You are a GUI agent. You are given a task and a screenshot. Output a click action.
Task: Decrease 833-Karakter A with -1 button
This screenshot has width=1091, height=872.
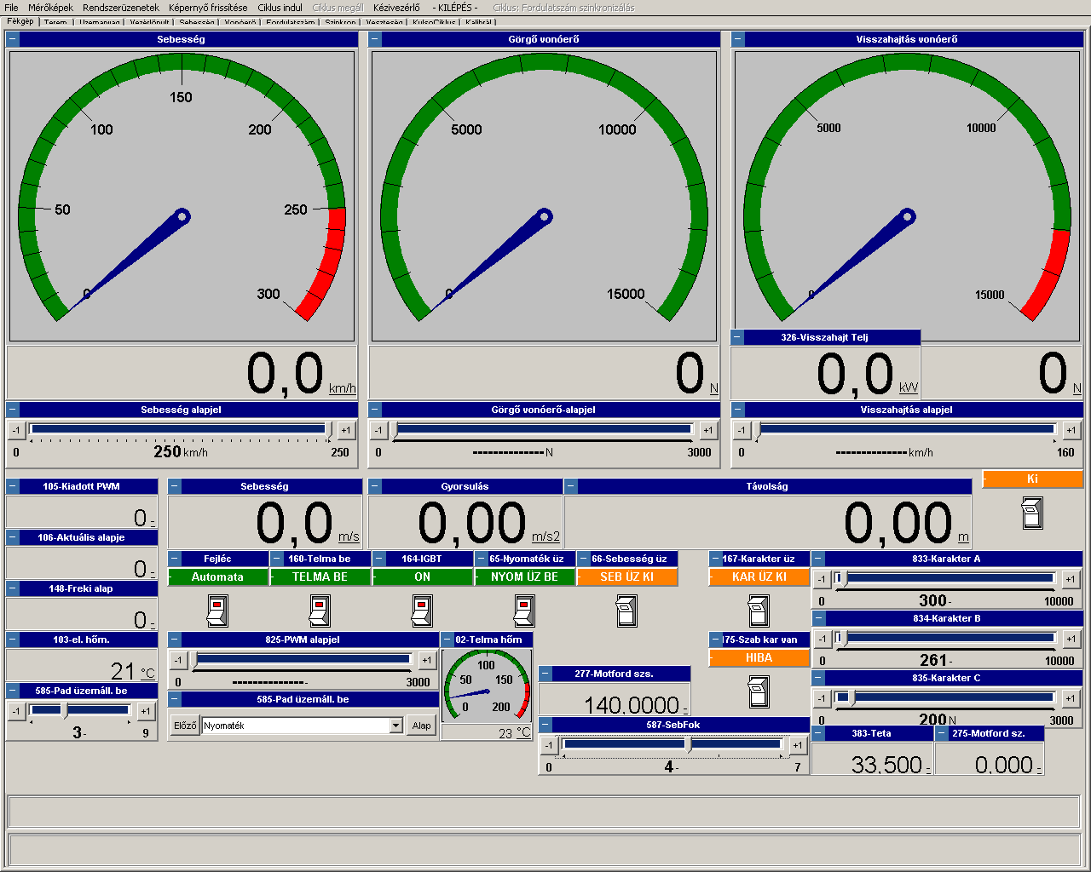click(x=822, y=579)
